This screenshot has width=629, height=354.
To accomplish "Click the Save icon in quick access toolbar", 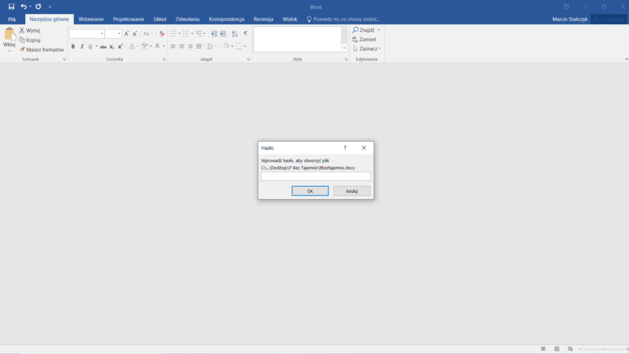I will [x=11, y=7].
